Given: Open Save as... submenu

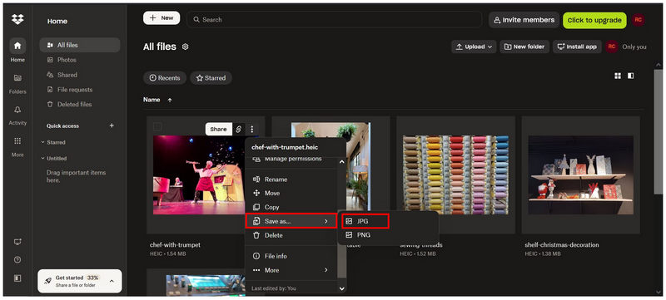Looking at the screenshot, I should click(x=291, y=221).
